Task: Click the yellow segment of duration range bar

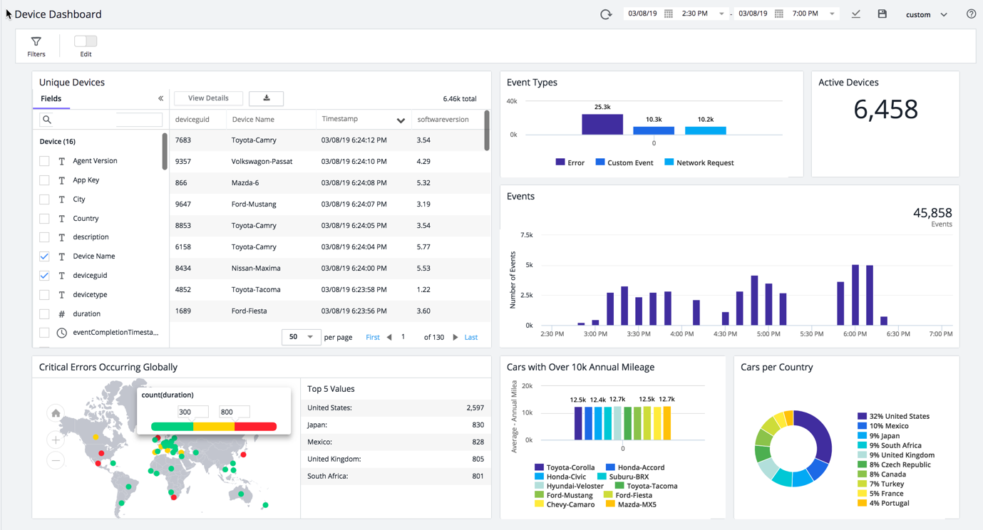Action: tap(214, 427)
